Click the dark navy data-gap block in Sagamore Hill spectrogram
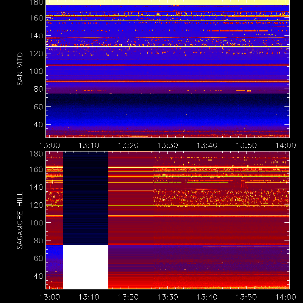The image size is (303, 303). pos(86,198)
